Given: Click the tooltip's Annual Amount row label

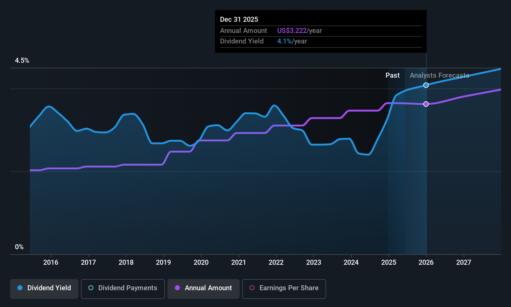Looking at the screenshot, I should click(243, 31).
